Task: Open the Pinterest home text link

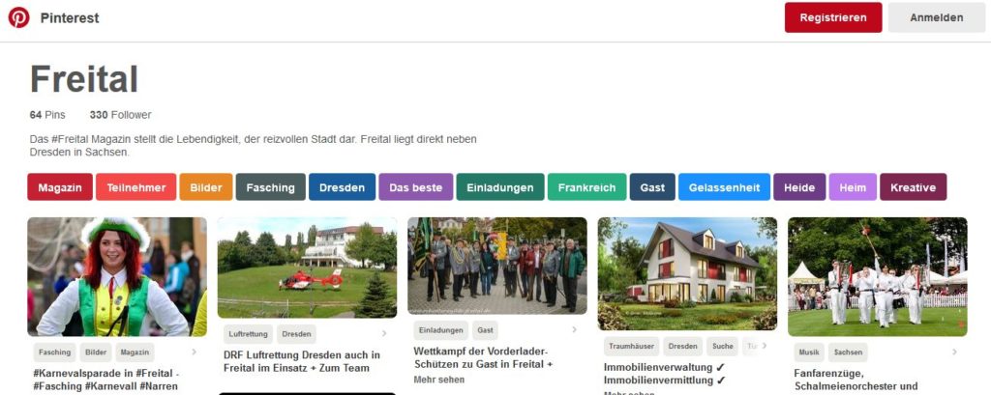Action: (70, 17)
